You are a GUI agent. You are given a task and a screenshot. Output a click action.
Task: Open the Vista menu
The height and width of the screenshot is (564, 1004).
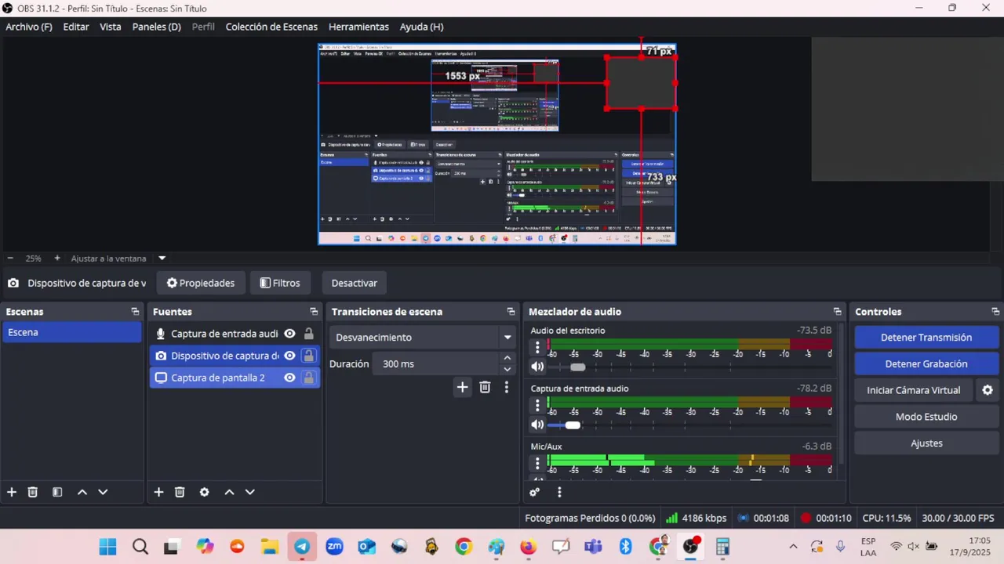(x=111, y=27)
